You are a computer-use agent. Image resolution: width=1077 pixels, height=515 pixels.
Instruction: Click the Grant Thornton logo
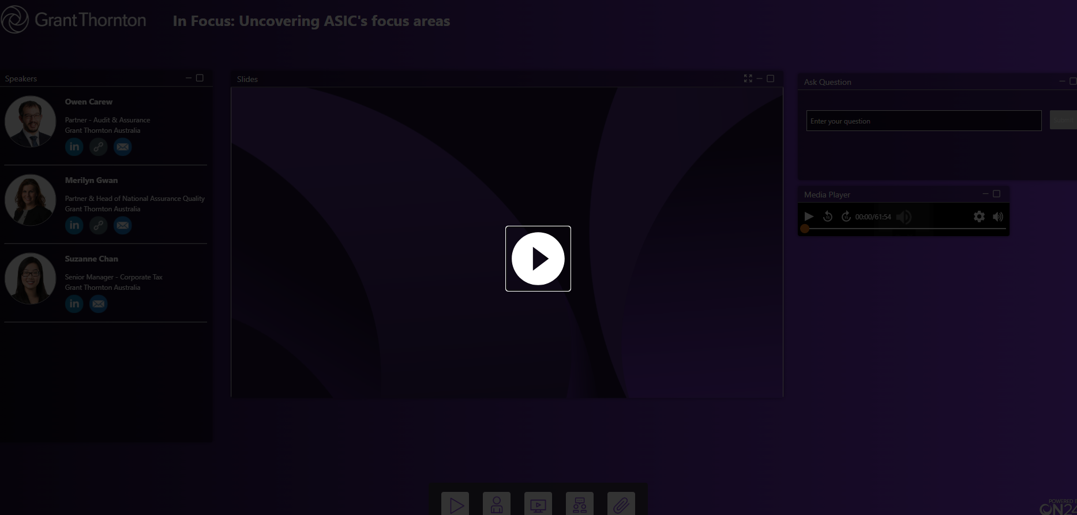pyautogui.click(x=74, y=20)
